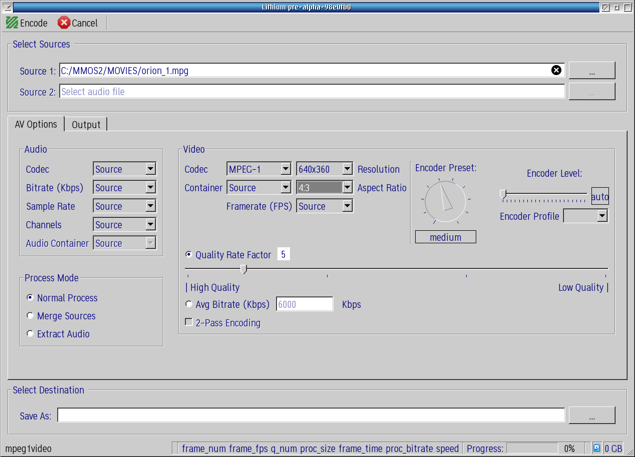
Task: Clear the Source 1 path with X icon
Action: [x=556, y=71]
